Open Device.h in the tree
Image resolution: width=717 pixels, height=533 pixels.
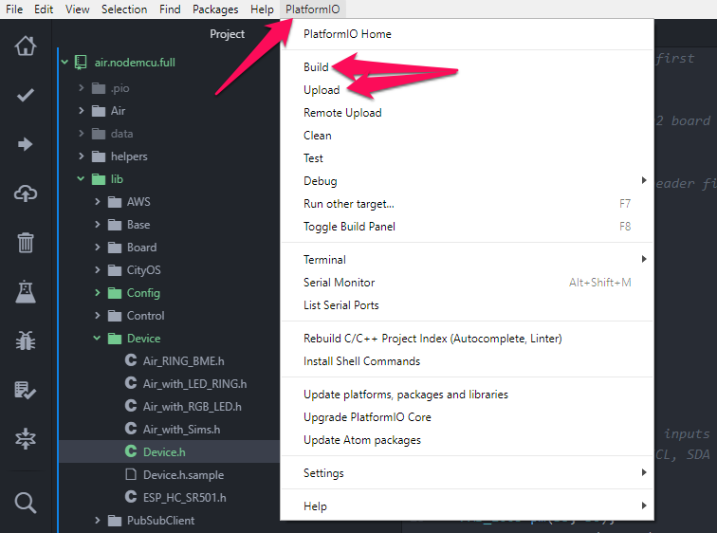[164, 452]
